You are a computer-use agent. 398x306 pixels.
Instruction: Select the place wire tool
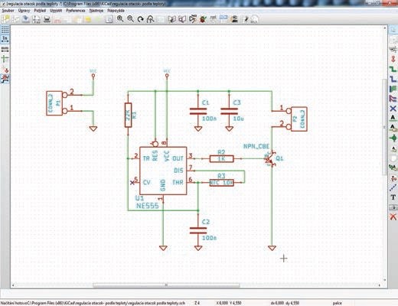tap(393, 69)
